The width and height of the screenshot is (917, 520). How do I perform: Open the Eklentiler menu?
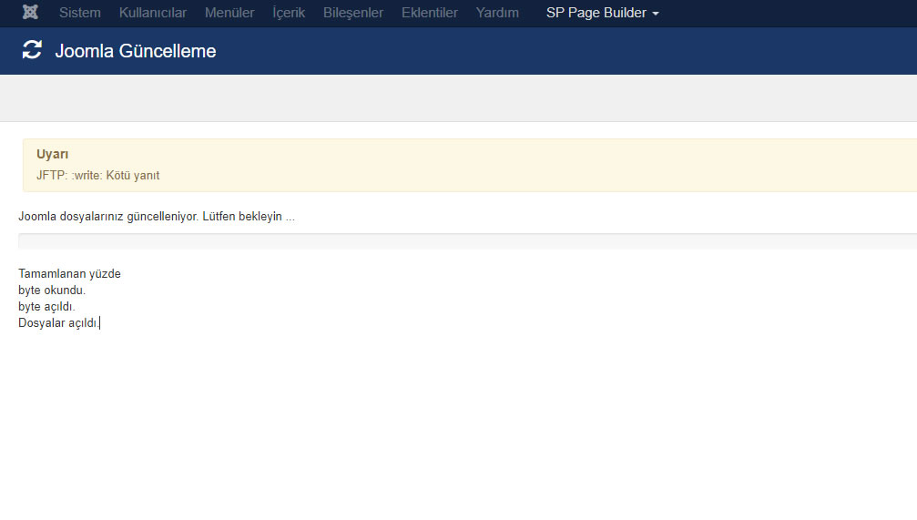[429, 13]
